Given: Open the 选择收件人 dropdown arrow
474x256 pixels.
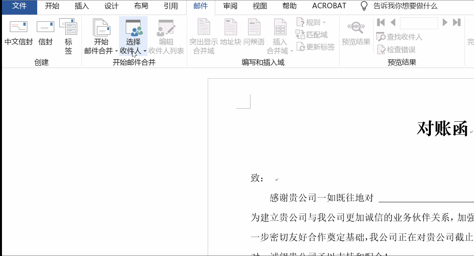Looking at the screenshot, I should (145, 51).
